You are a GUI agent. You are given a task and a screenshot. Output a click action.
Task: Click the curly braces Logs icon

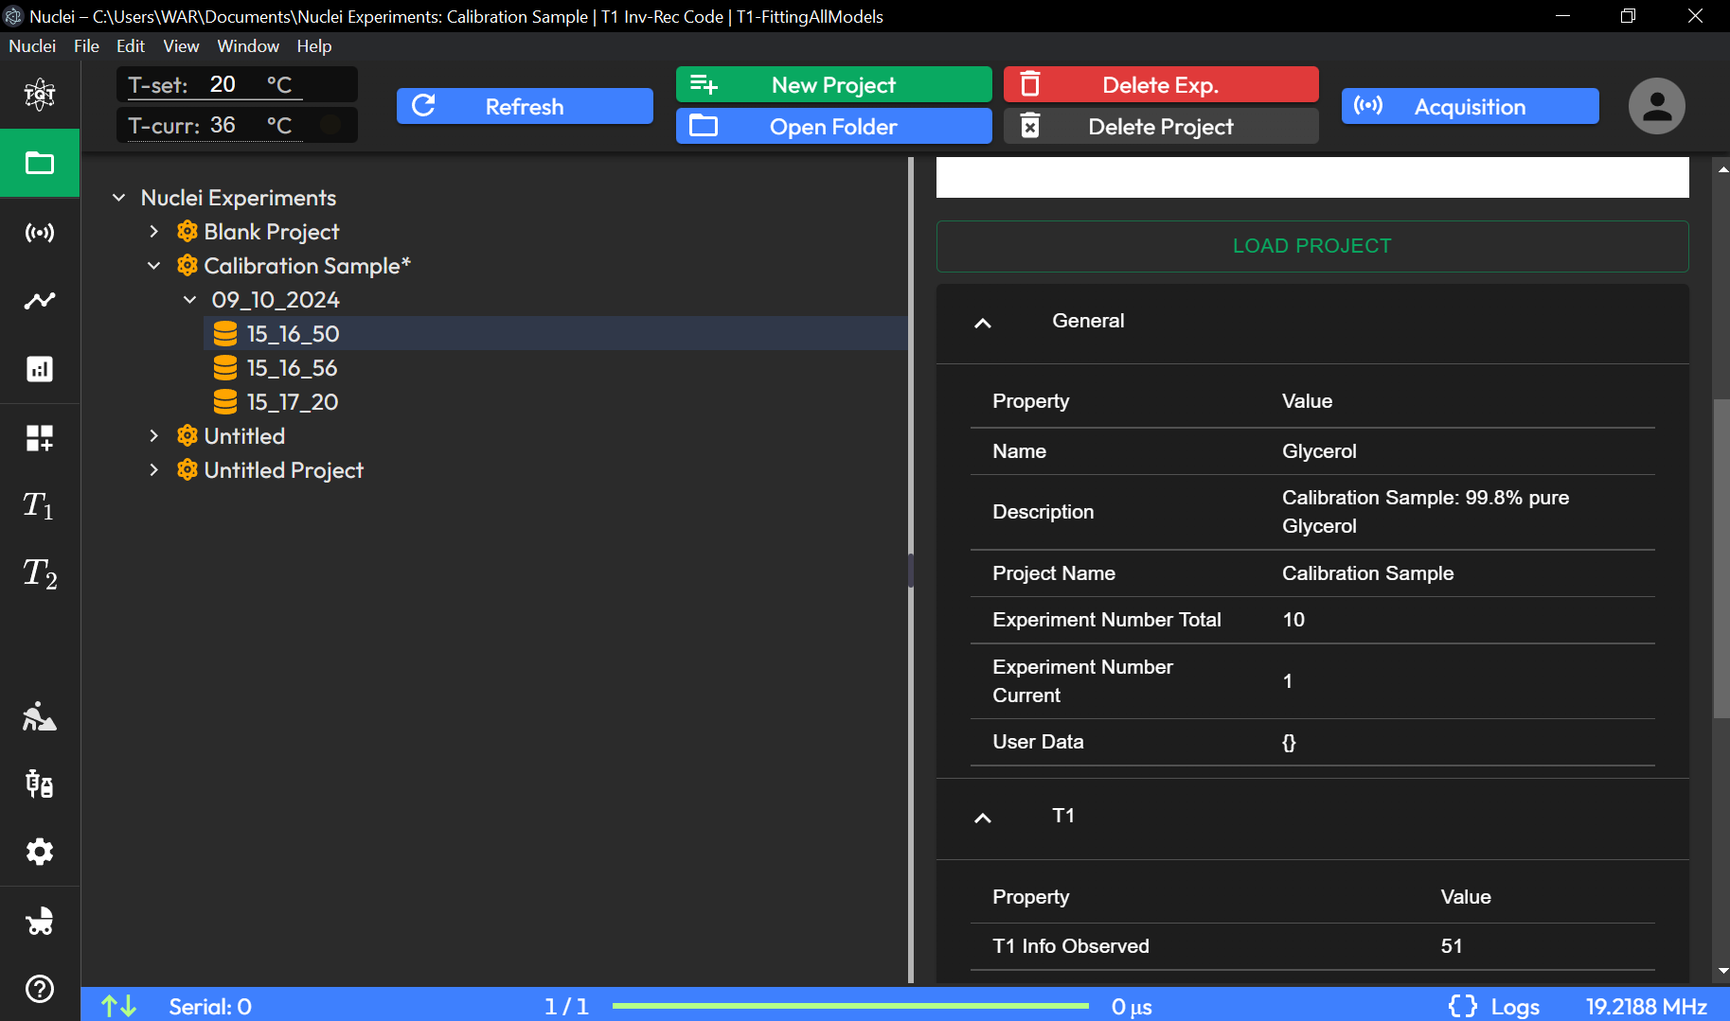point(1463,1006)
